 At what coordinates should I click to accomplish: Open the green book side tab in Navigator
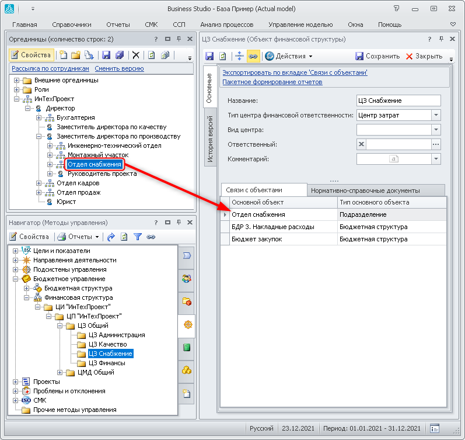[187, 347]
